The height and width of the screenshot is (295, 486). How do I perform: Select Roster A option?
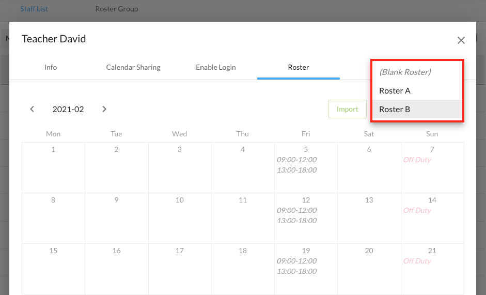click(395, 91)
